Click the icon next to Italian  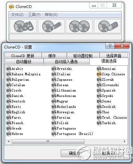[54, 74]
